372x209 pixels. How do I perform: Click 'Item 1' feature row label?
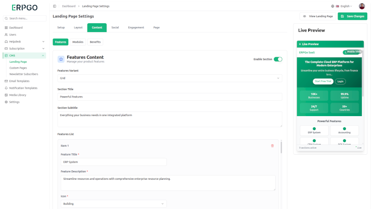pos(65,146)
